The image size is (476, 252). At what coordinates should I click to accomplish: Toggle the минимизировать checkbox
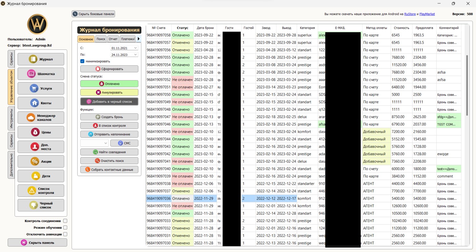coord(82,61)
